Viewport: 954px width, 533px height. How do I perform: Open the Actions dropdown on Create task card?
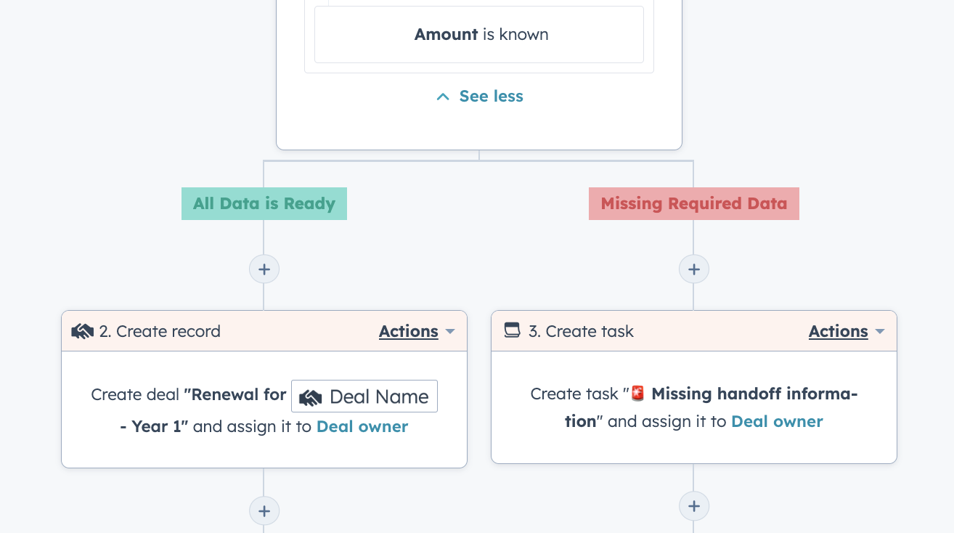coord(847,331)
